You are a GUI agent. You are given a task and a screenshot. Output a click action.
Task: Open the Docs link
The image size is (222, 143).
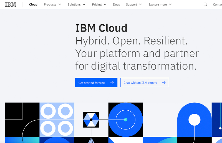(x=116, y=4)
